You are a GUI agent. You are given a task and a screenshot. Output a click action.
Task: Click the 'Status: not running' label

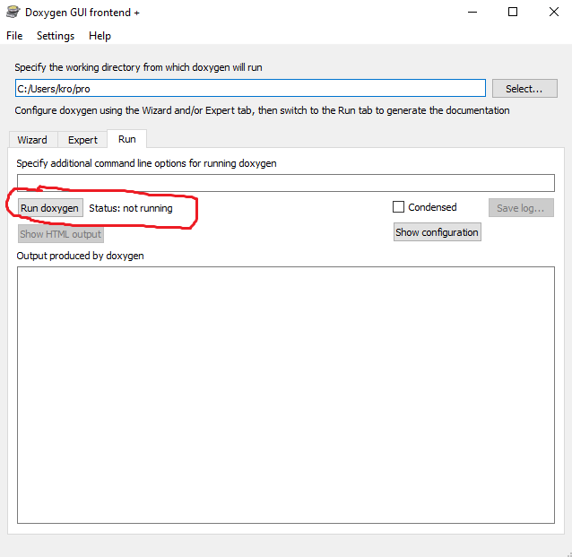click(x=131, y=208)
